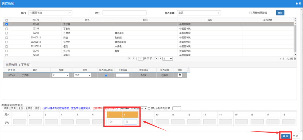
Task: Go to the next page of teachers
Action: [x=156, y=58]
